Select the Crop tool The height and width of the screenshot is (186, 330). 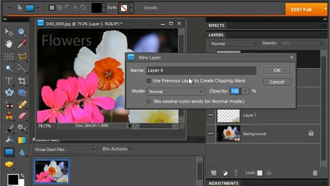[22, 81]
